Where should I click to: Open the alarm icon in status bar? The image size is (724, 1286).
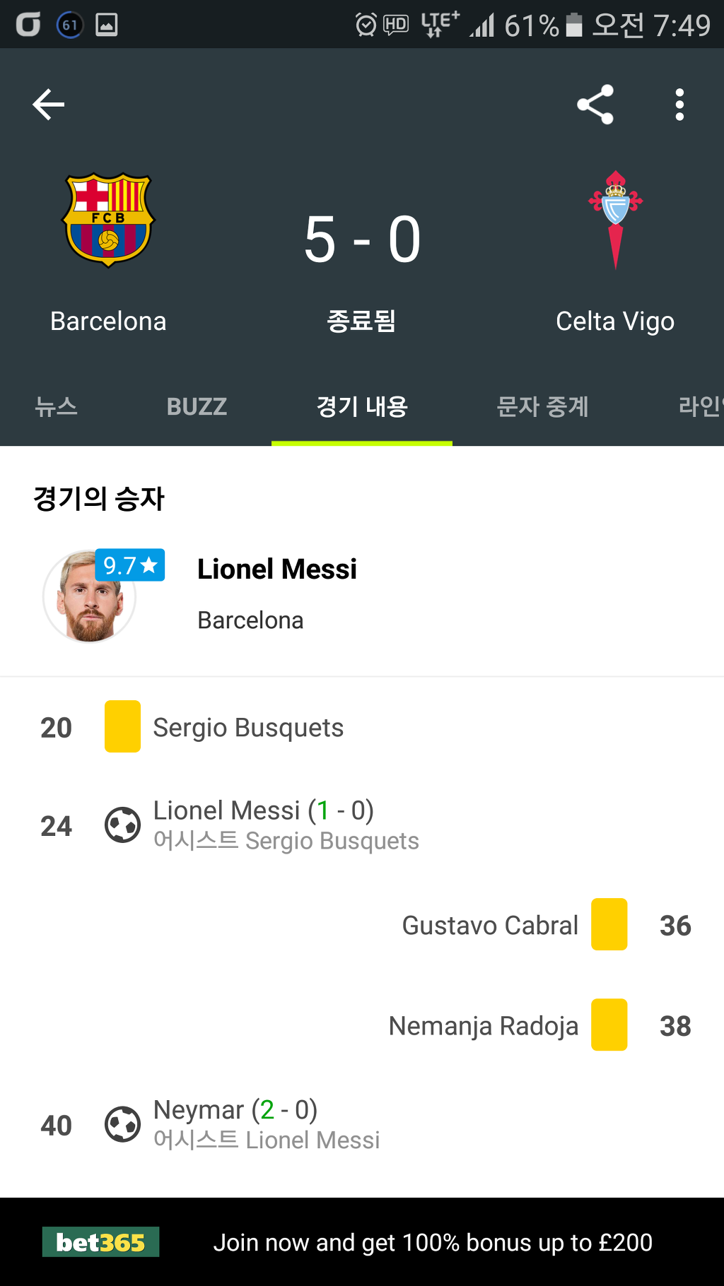pos(366,25)
